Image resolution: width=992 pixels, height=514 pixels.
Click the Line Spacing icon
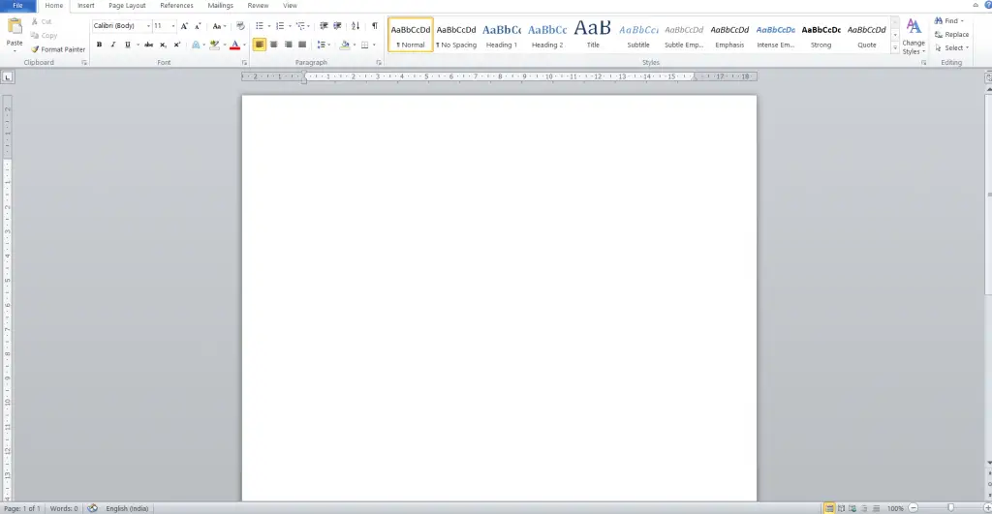pyautogui.click(x=322, y=45)
